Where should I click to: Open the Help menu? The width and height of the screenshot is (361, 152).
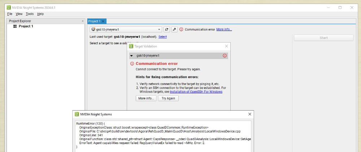(40, 14)
